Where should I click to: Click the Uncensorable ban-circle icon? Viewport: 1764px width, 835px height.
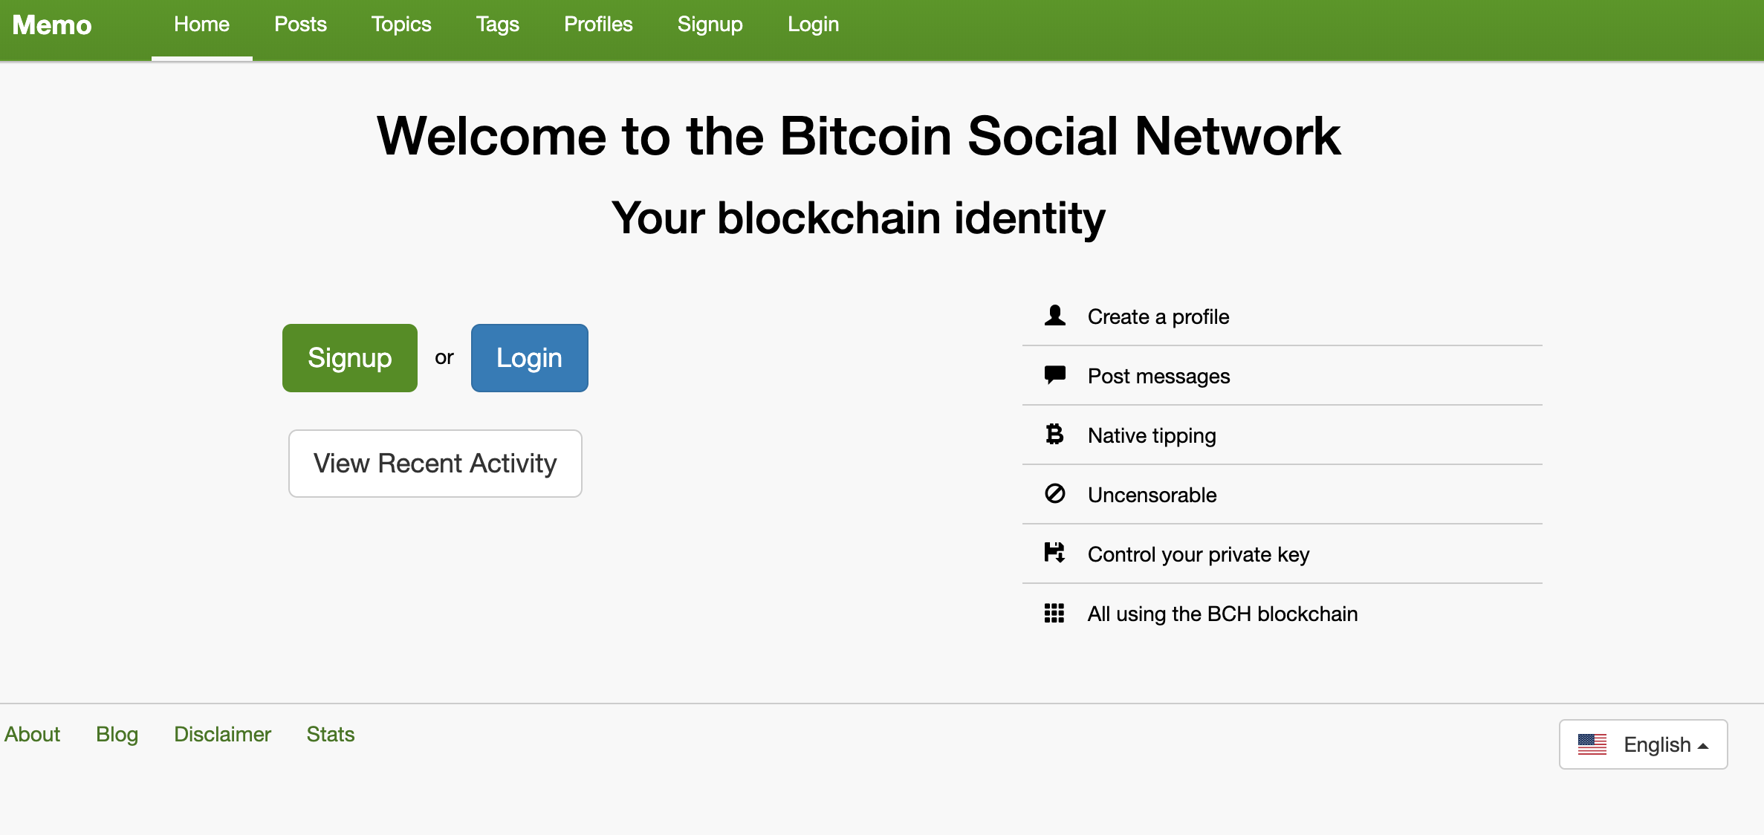(1054, 494)
